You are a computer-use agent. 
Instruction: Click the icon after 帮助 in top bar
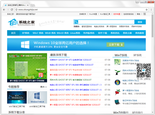click(x=145, y=14)
